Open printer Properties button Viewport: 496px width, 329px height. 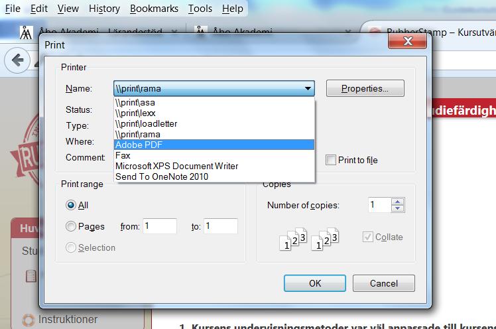coord(365,88)
